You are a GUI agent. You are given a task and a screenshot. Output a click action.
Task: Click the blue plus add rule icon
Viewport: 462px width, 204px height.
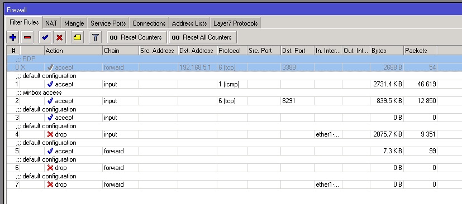click(x=13, y=37)
